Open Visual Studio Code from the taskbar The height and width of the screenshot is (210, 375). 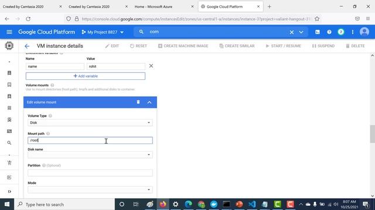(252, 204)
